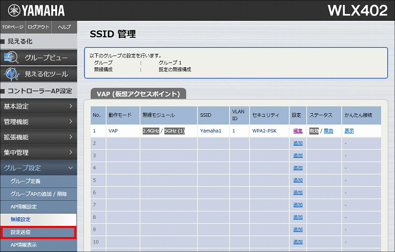Open 設定送信 submenu item
This screenshot has width=395, height=252.
tap(38, 232)
